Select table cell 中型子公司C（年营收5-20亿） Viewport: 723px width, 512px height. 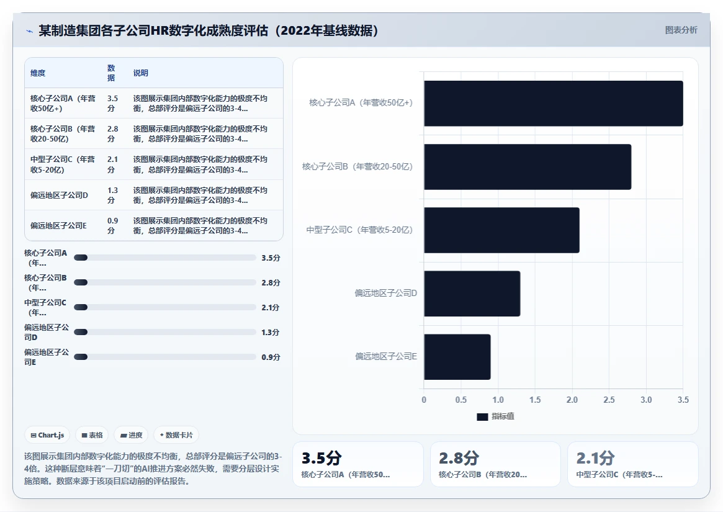pos(63,164)
